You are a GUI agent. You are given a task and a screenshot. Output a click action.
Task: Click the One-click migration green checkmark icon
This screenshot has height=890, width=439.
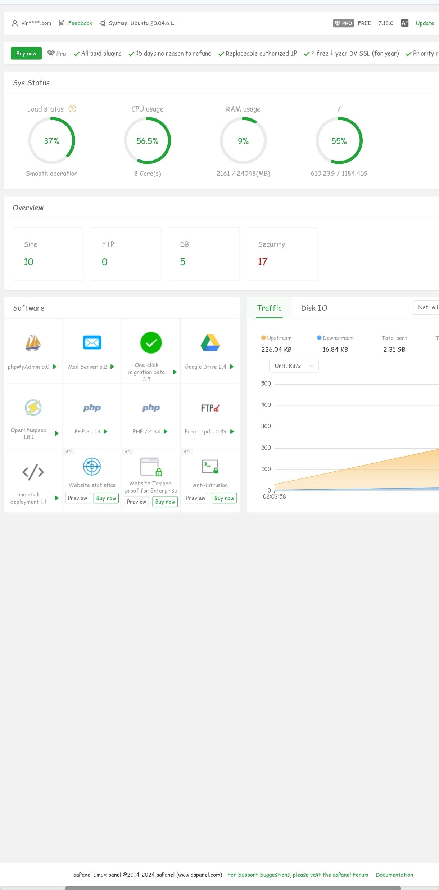(x=151, y=342)
